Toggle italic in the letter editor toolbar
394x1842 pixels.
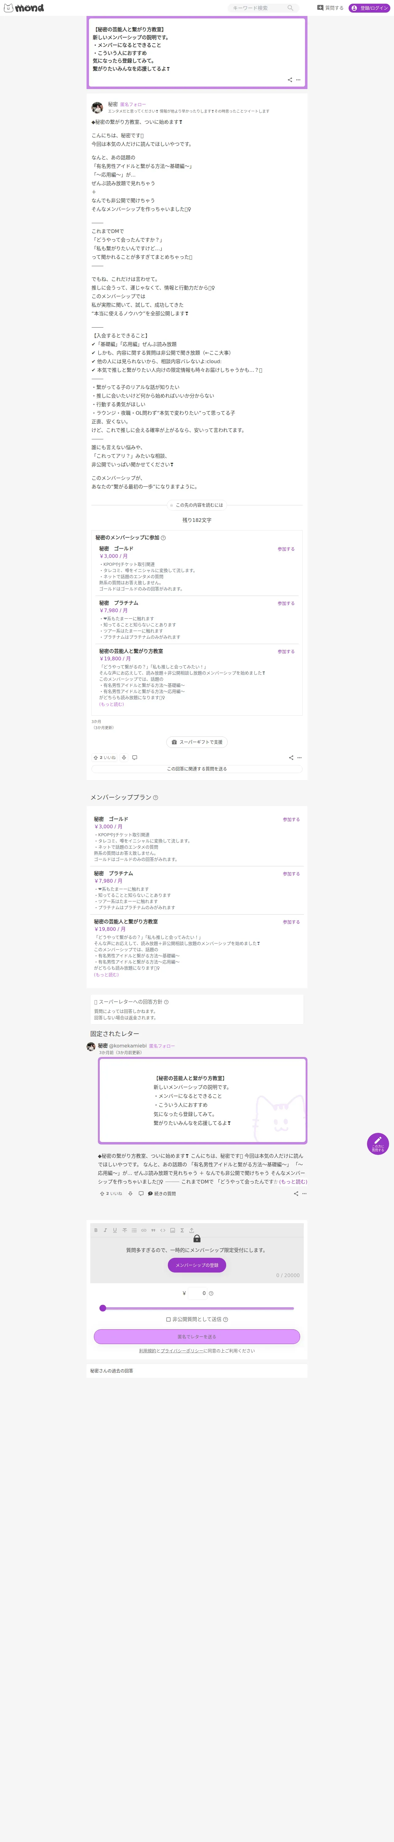(x=105, y=1231)
